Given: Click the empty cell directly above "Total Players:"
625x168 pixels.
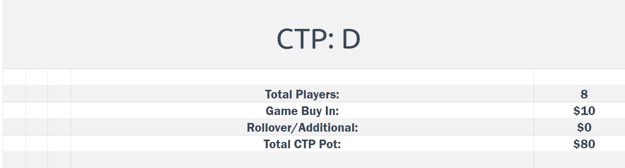Looking at the screenshot, I should pos(302,77).
